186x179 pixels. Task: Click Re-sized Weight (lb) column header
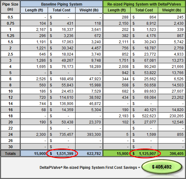coord(171,10)
